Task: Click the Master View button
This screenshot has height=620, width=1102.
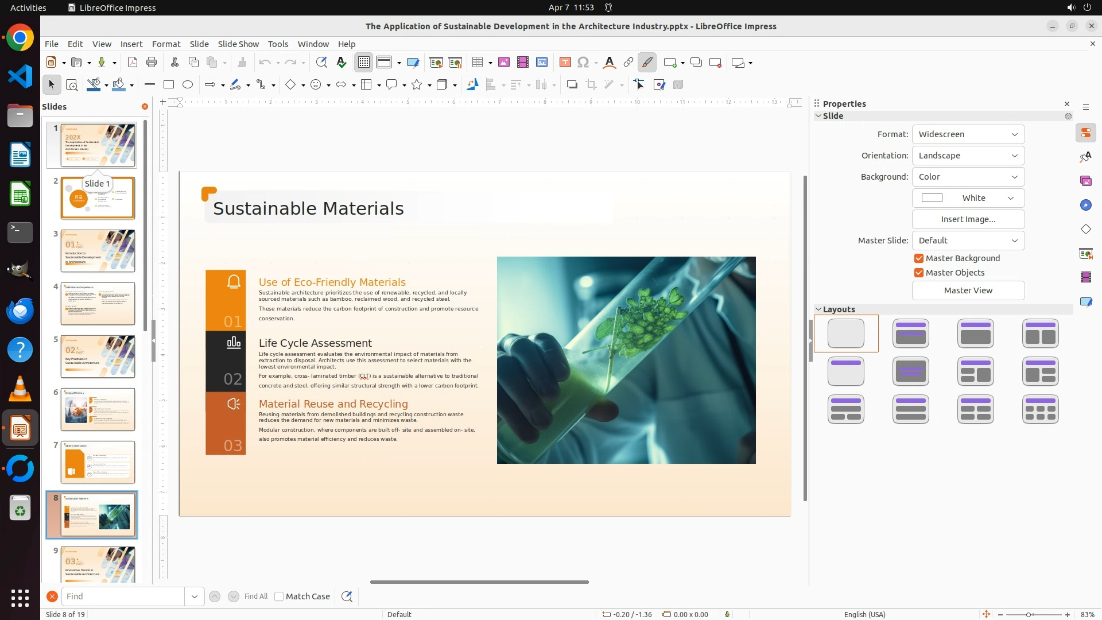Action: (968, 290)
